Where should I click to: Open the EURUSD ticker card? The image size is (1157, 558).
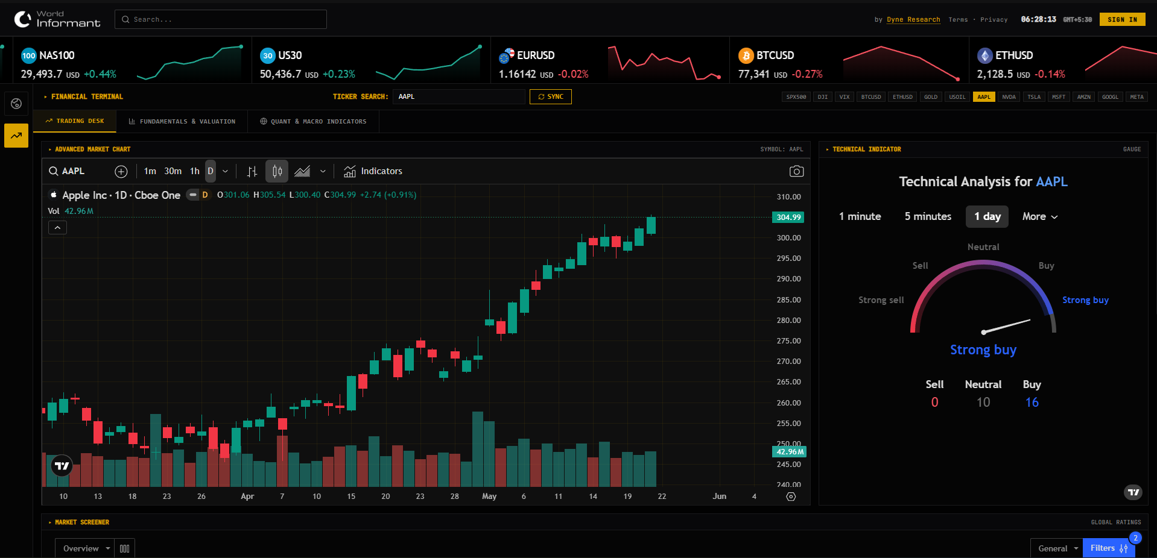click(x=610, y=61)
